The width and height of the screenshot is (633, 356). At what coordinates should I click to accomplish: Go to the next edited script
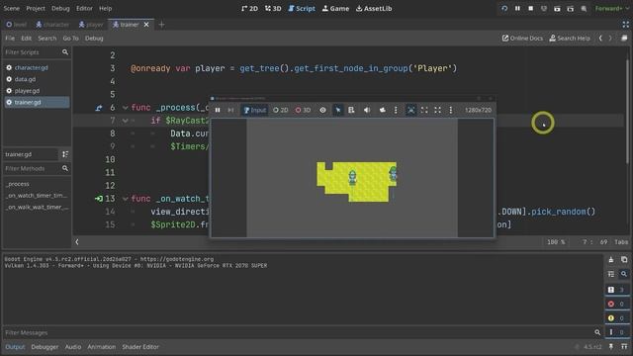click(610, 39)
